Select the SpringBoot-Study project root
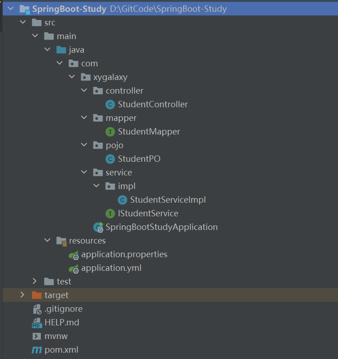 click(69, 9)
